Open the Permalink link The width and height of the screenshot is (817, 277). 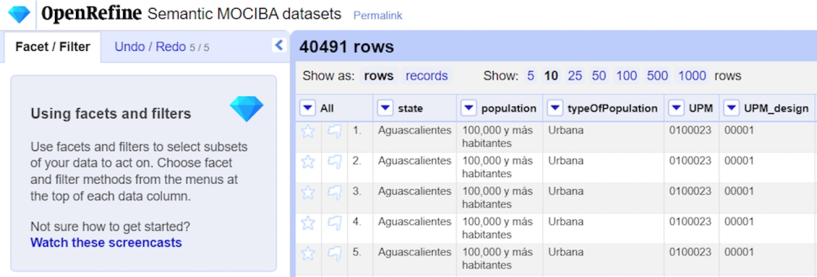377,16
